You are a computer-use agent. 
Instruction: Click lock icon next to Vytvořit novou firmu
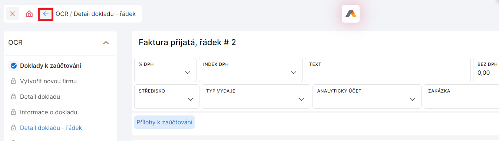[x=14, y=81]
